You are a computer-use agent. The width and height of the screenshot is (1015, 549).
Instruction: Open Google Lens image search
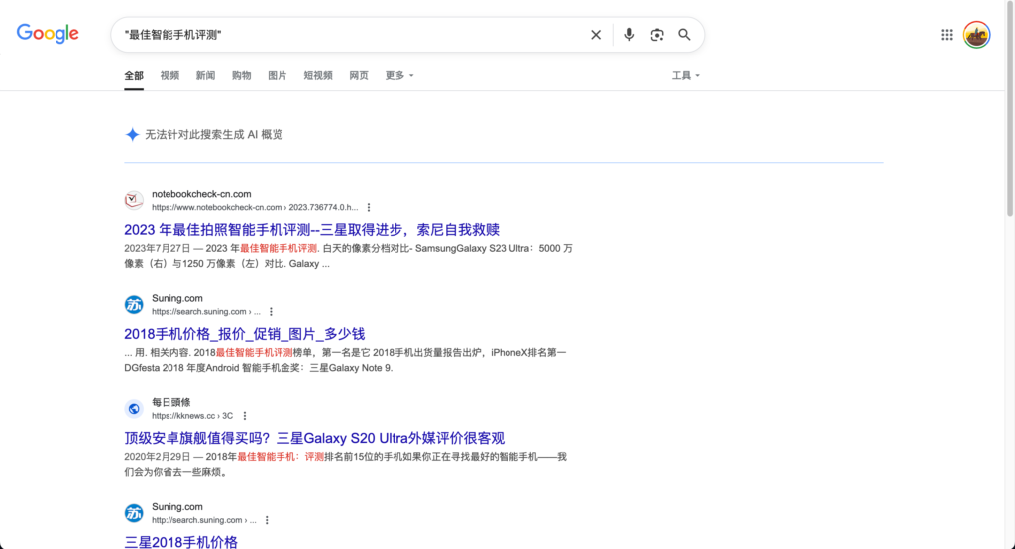click(657, 35)
